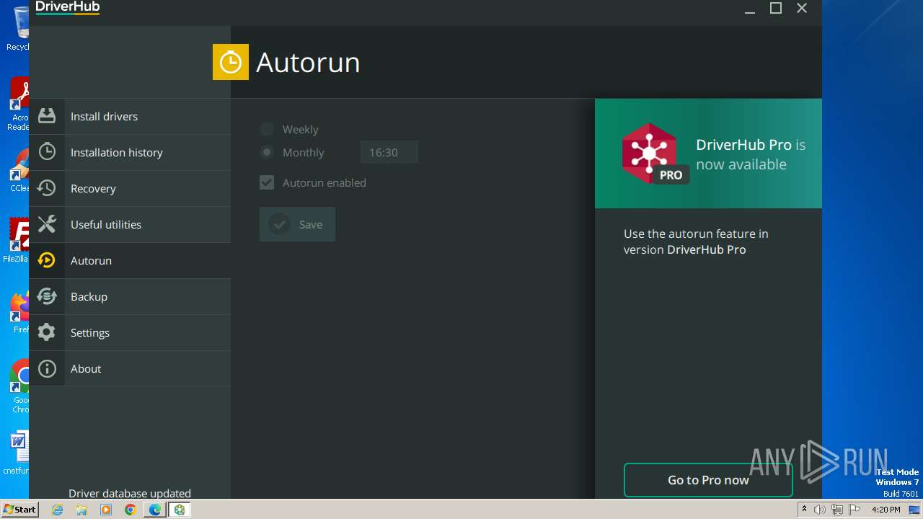The width and height of the screenshot is (923, 519).
Task: Click the DriverHub taskbar icon
Action: (x=180, y=510)
